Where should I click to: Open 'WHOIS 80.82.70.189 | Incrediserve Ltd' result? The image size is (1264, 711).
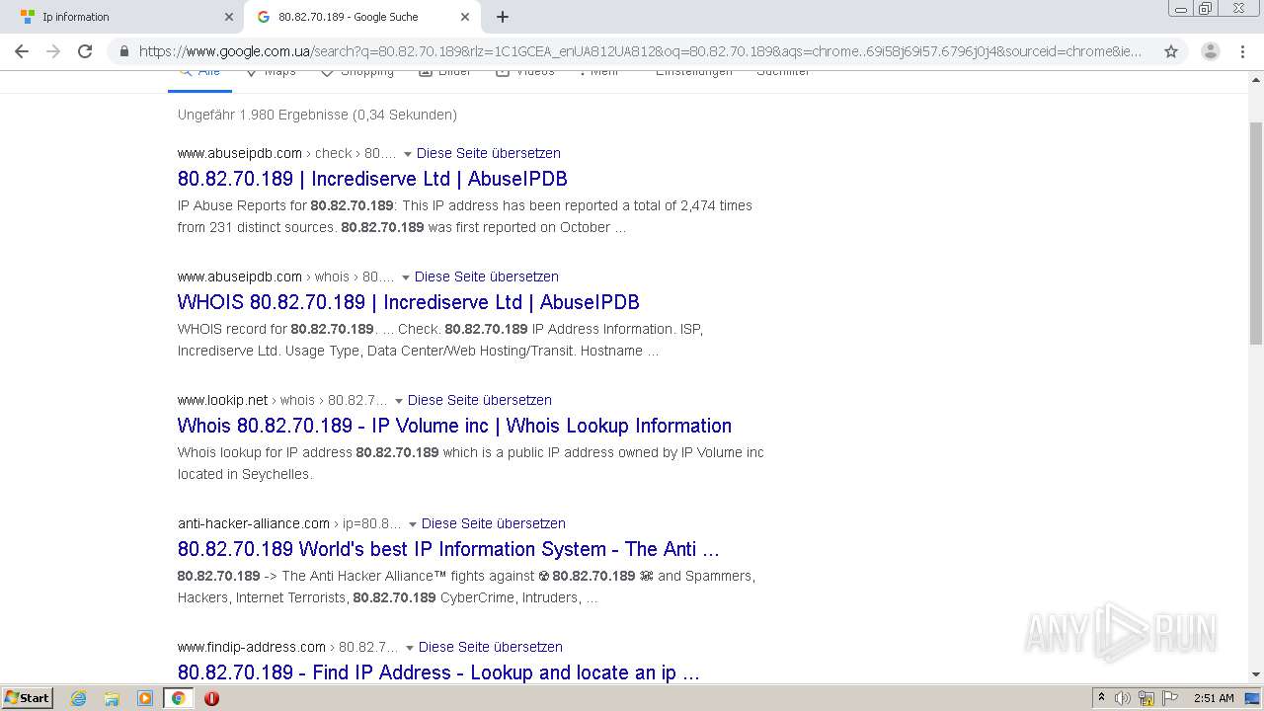pyautogui.click(x=408, y=302)
